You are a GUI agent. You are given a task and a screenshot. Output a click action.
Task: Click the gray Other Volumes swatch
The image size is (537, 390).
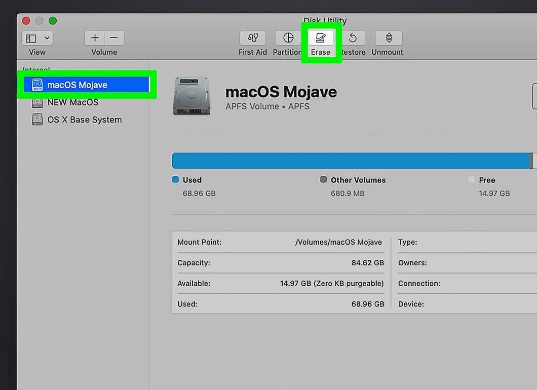(x=323, y=179)
